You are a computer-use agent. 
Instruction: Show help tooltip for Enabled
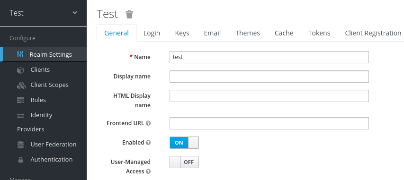148,143
